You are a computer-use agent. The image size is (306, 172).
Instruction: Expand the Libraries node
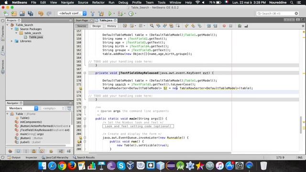(x=12, y=41)
